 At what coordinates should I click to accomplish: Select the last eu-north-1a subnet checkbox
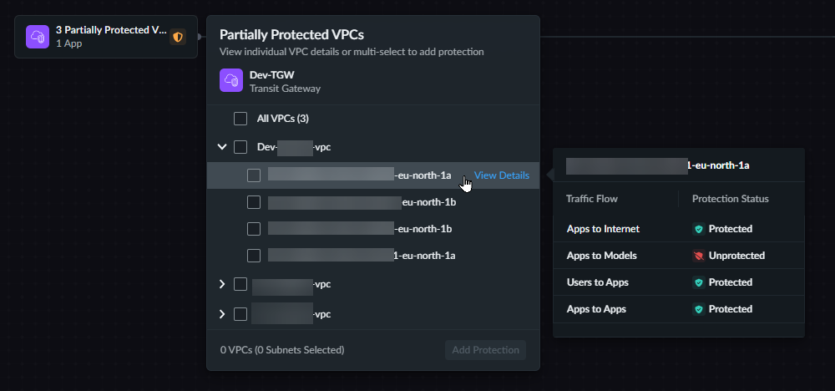pyautogui.click(x=254, y=256)
